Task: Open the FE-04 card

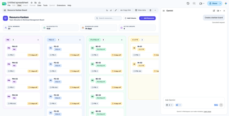Action: click(64, 100)
